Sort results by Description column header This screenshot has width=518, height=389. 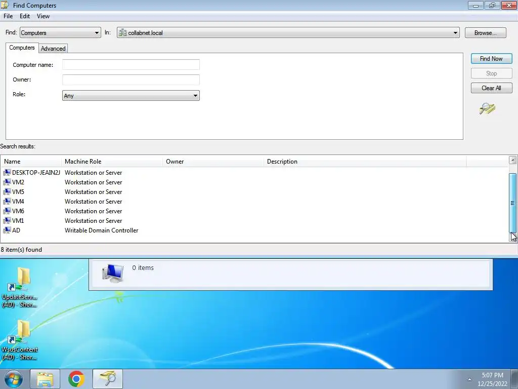[365, 162]
